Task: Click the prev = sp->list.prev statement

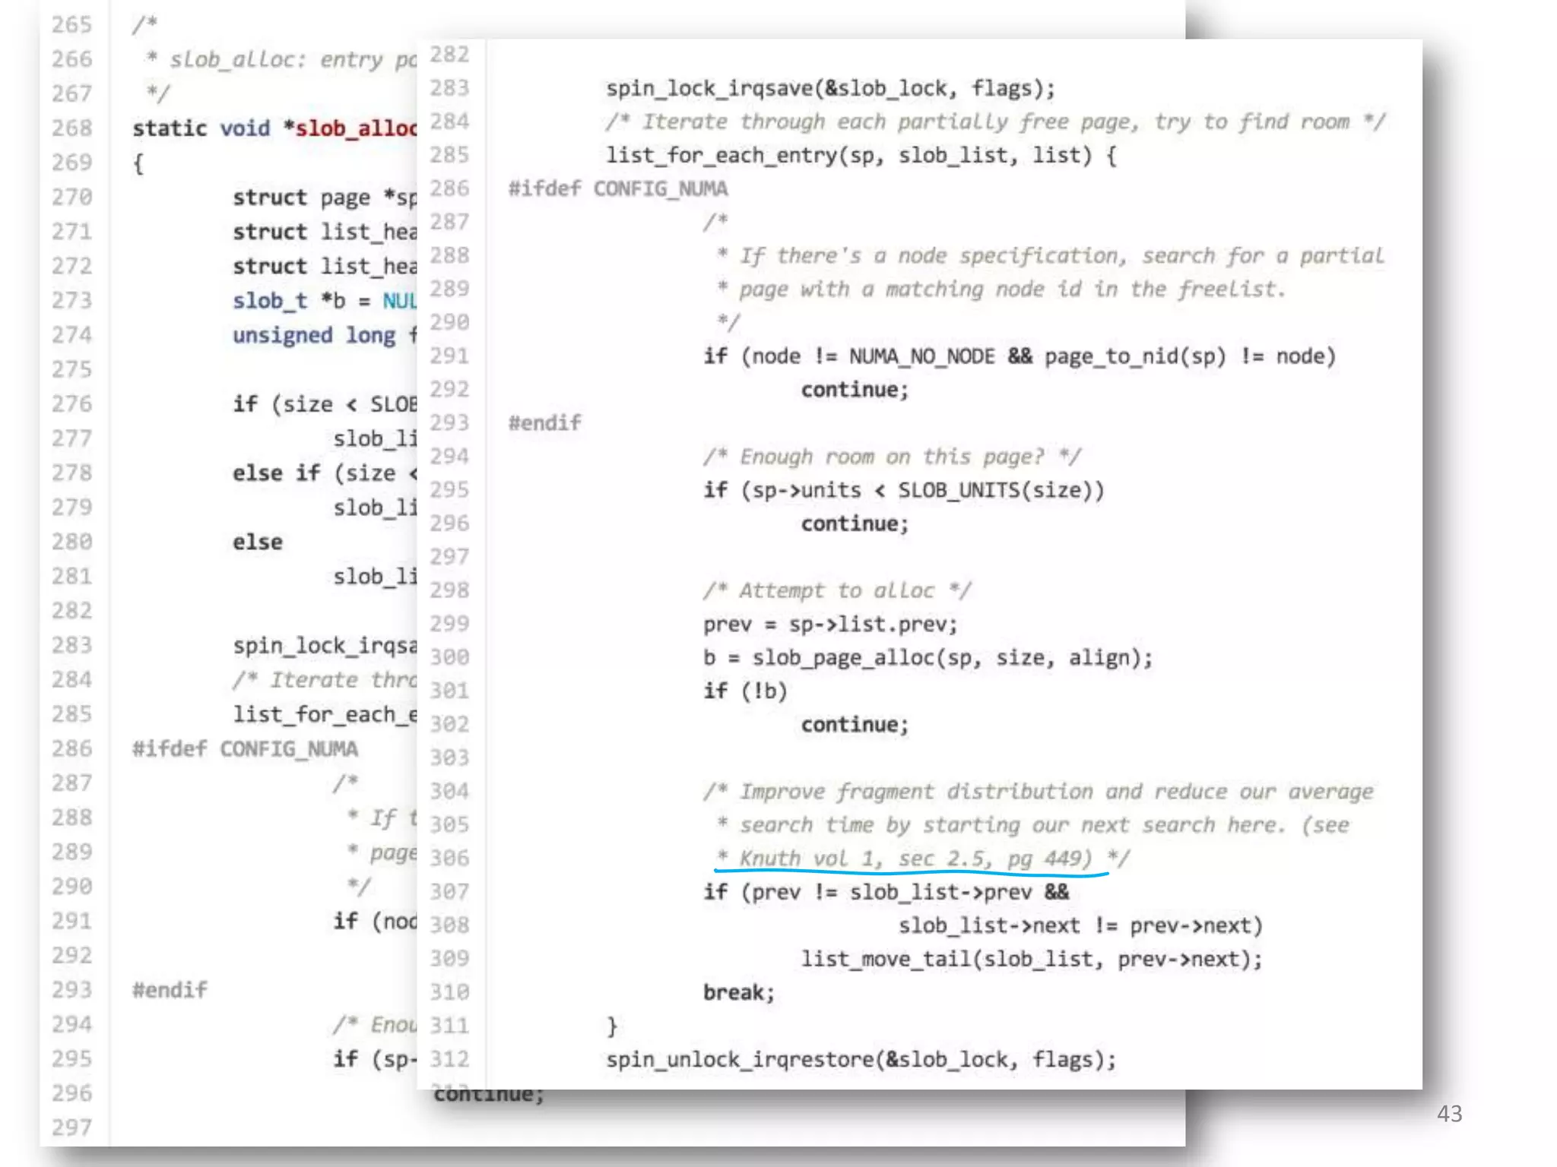Action: [x=829, y=625]
